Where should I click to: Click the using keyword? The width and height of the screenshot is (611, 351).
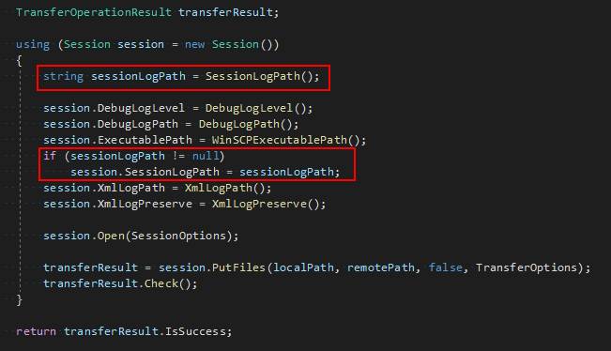[33, 44]
